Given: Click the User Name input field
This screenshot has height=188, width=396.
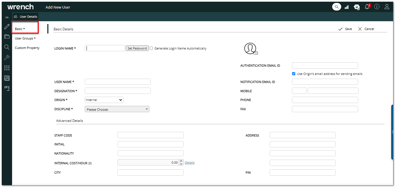Looking at the screenshot, I should pos(118,82).
